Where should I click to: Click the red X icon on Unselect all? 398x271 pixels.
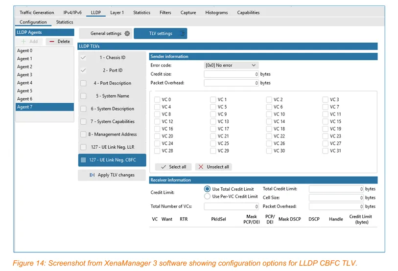click(201, 167)
